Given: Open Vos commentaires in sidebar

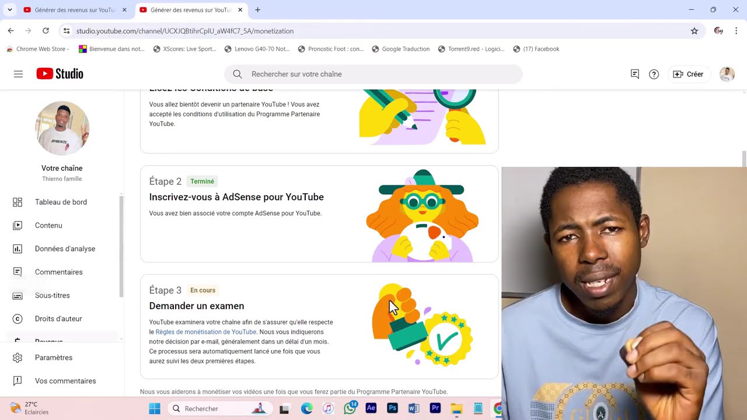Looking at the screenshot, I should [65, 381].
